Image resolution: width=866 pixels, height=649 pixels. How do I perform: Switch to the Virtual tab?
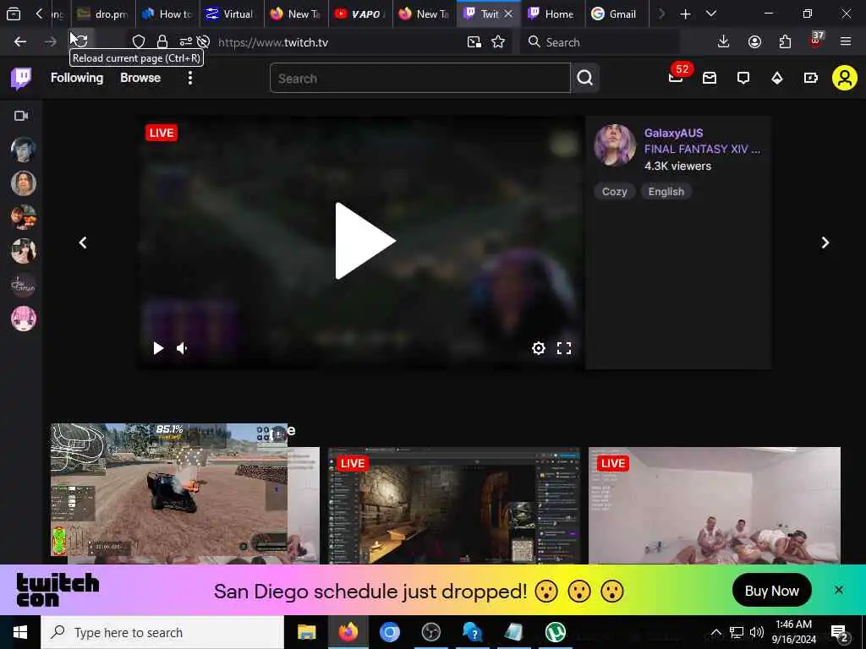231,14
